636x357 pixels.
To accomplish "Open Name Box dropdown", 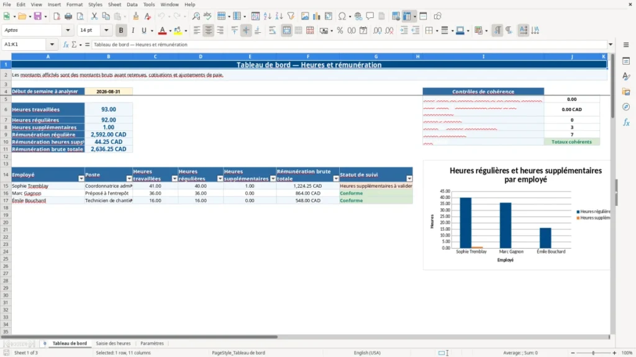I will (x=52, y=45).
